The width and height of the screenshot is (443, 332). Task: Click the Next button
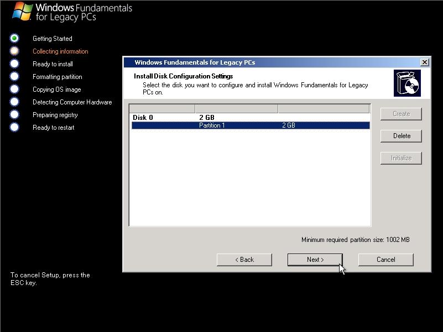315,260
